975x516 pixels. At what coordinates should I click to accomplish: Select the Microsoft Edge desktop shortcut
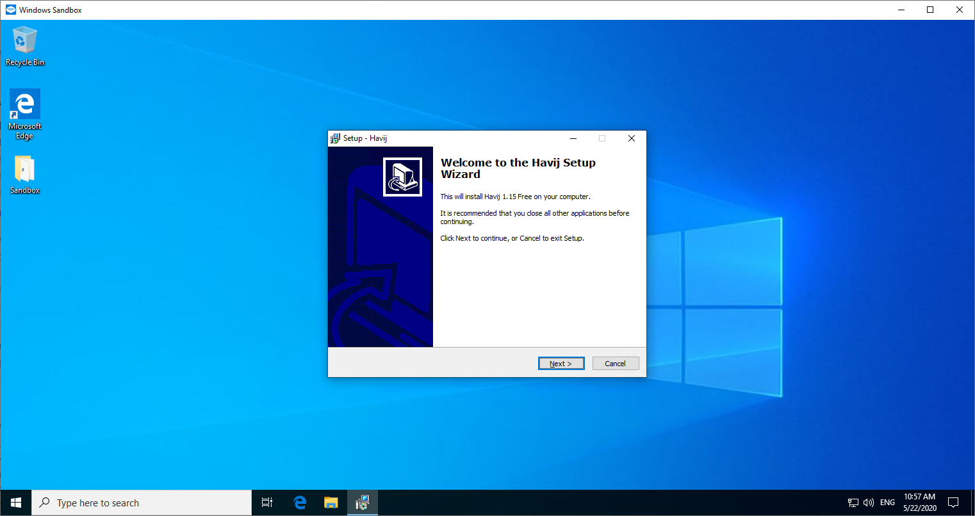click(24, 113)
